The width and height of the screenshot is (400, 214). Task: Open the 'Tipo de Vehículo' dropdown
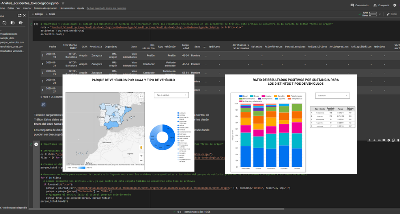click(171, 95)
